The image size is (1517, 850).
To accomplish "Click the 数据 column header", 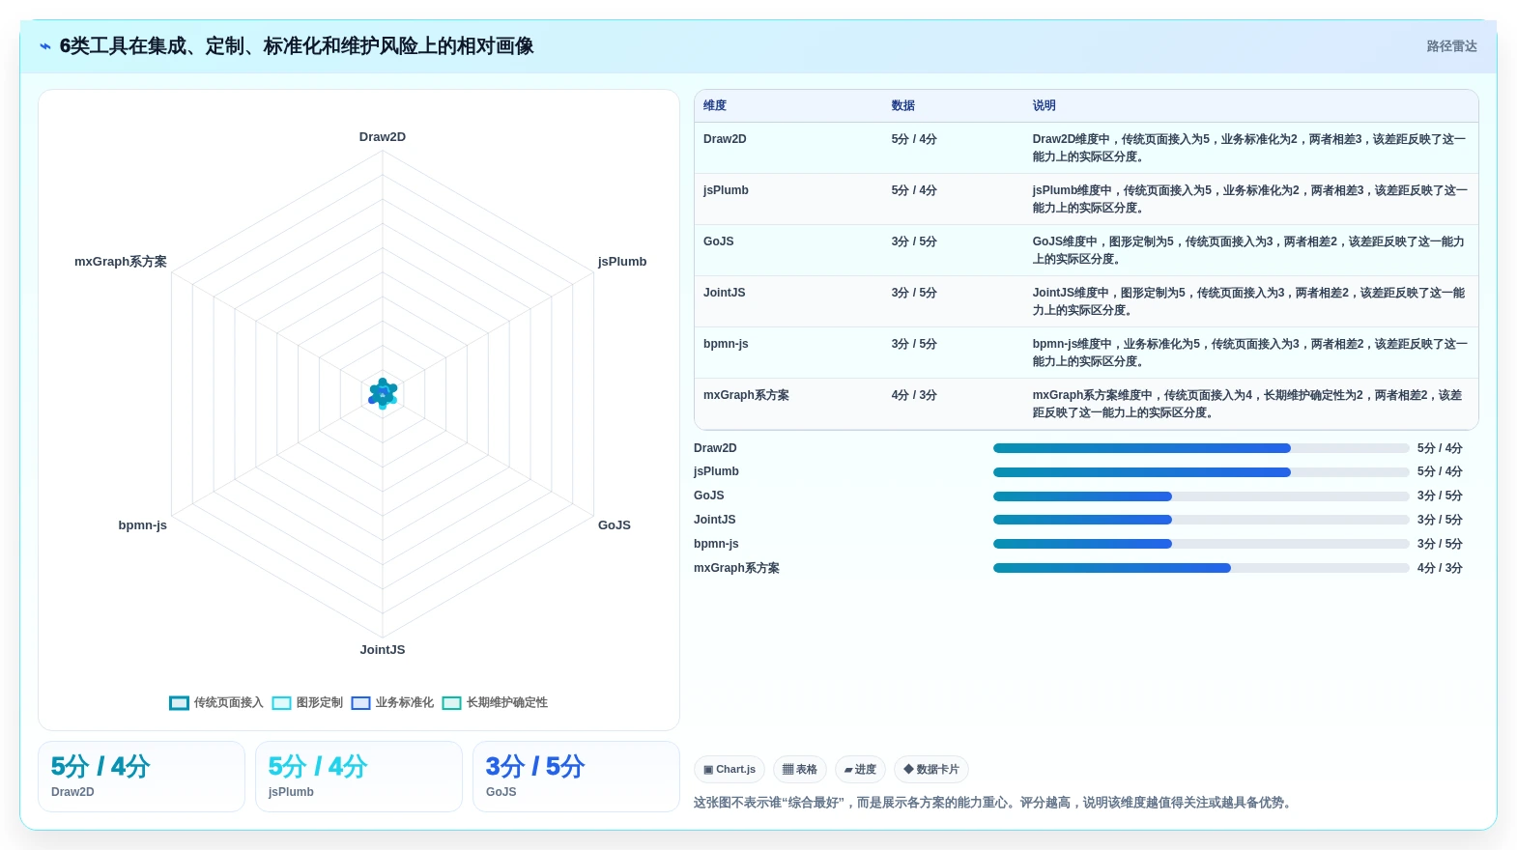I will coord(903,105).
